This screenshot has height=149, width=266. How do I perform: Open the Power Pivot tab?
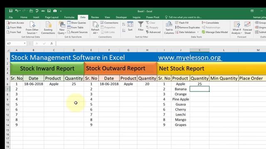(153, 17)
